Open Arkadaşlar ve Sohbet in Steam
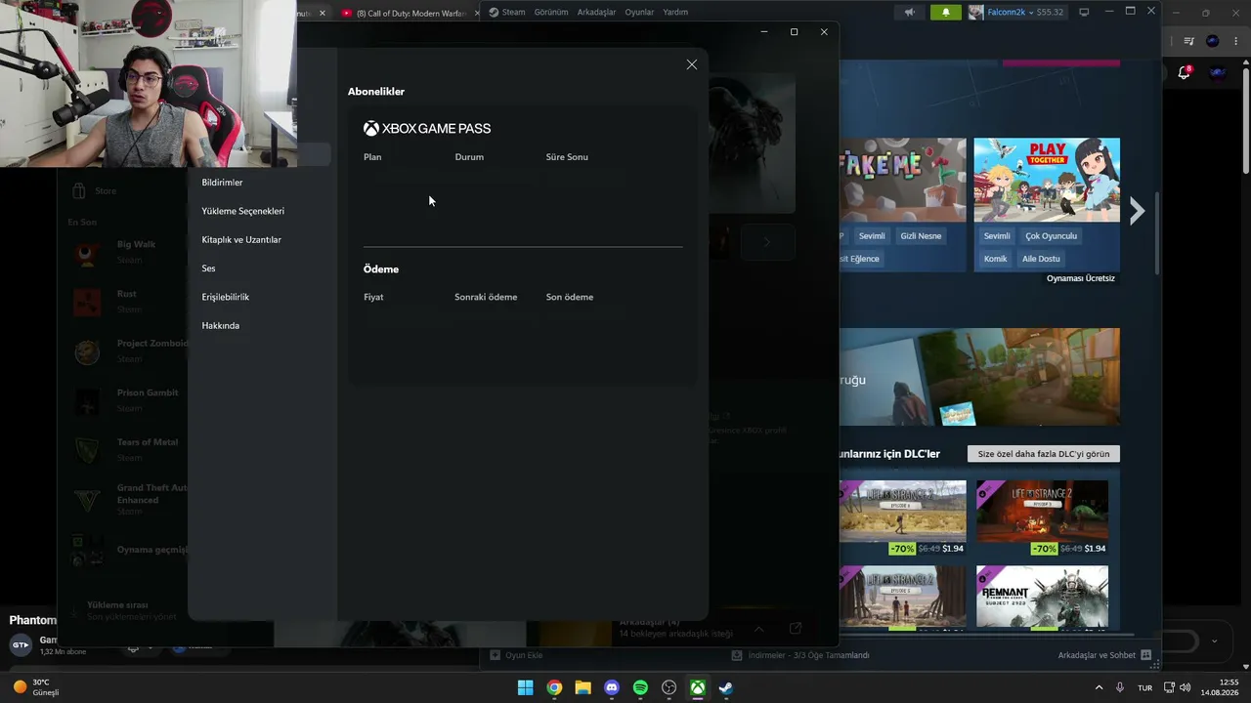 click(1104, 655)
